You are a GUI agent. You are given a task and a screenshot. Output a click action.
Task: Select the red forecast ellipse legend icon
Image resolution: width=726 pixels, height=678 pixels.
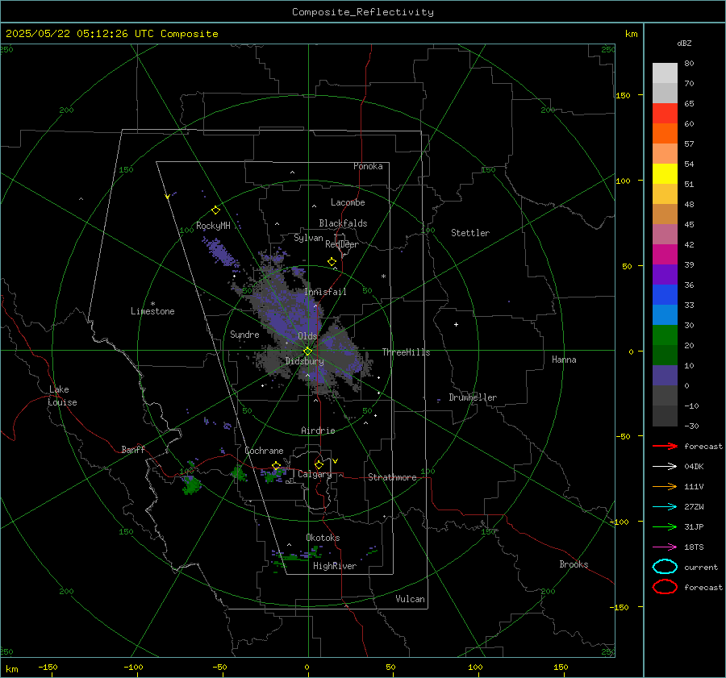665,587
